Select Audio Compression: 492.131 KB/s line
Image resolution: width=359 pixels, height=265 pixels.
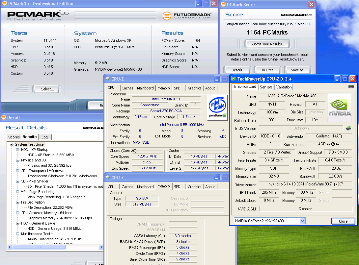coord(54,239)
